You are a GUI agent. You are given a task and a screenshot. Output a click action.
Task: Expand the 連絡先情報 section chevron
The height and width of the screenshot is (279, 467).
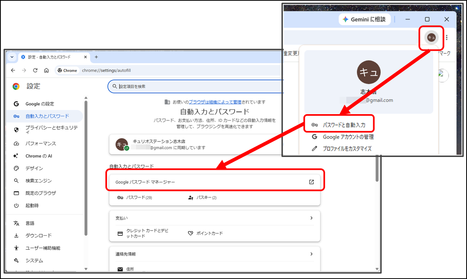[x=311, y=254]
